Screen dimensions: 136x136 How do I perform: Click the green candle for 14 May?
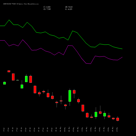[96, 114]
